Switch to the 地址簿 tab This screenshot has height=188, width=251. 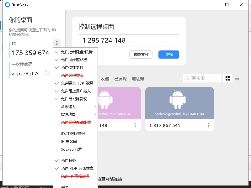click(138, 79)
